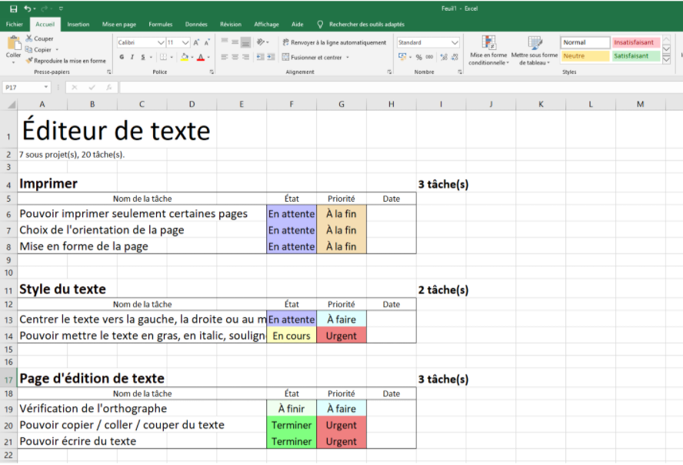Open the Fusionner et centrer dropdown arrow

point(348,57)
